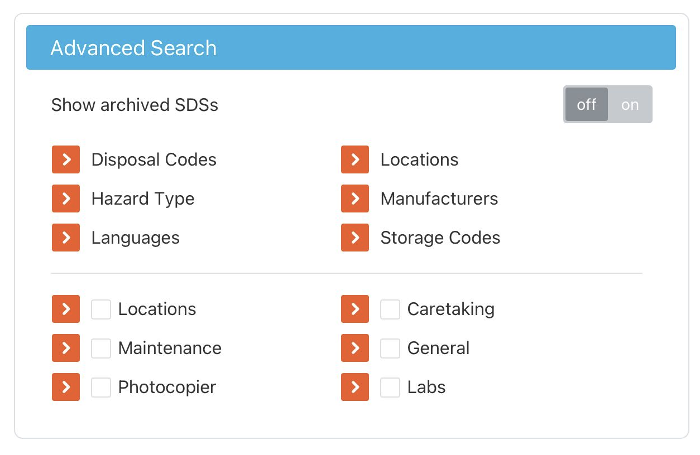This screenshot has height=455, width=700.
Task: Tick the Locations checkbox
Action: (x=101, y=309)
